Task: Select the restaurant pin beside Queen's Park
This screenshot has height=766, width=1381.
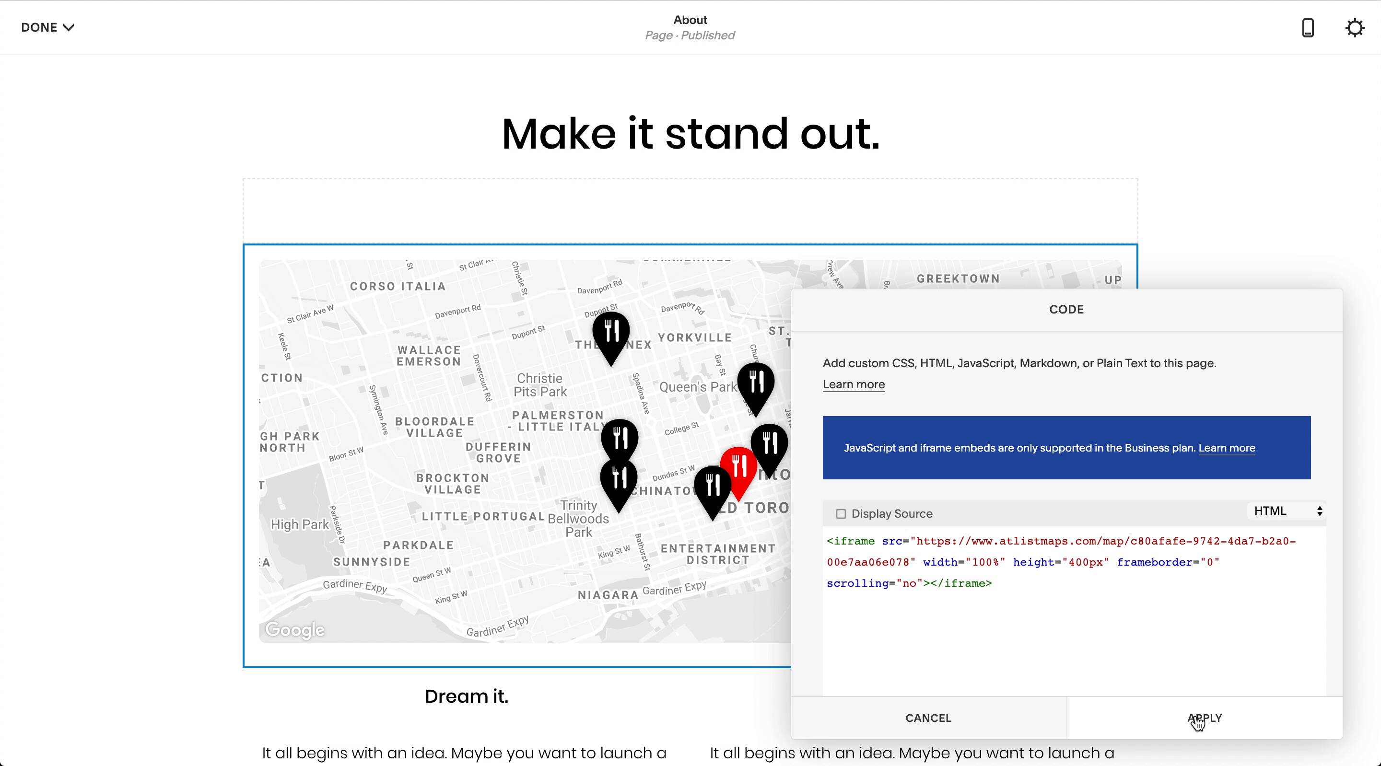Action: tap(756, 390)
